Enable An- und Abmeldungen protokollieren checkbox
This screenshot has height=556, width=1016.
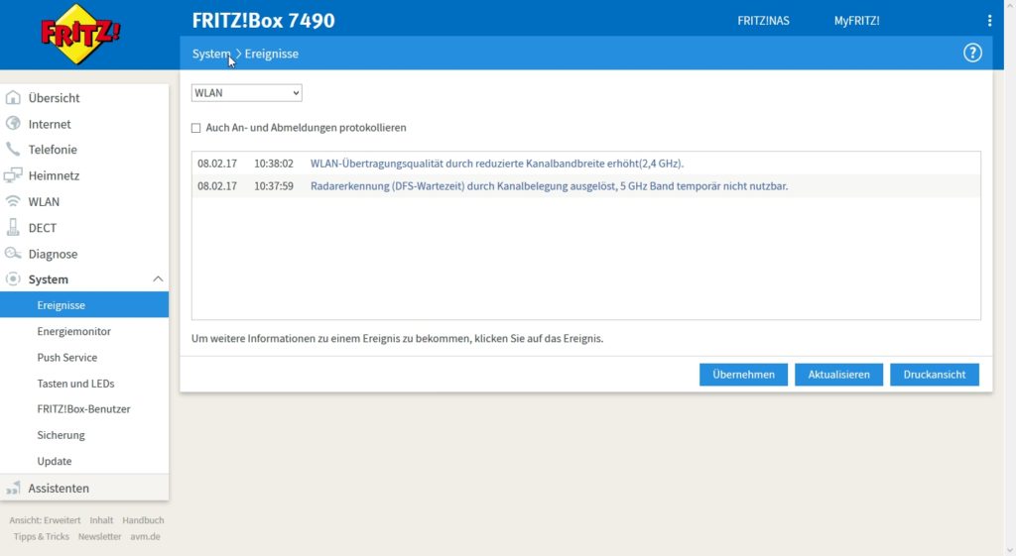(x=196, y=128)
